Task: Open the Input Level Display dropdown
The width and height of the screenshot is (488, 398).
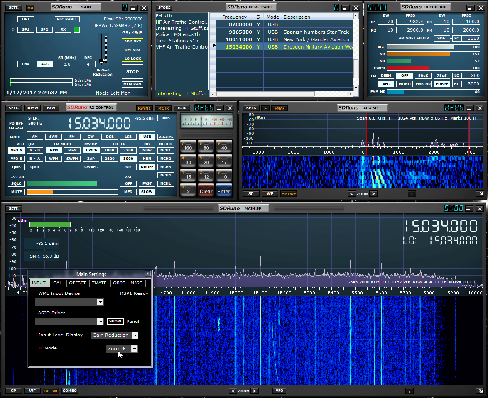Action: pos(135,335)
